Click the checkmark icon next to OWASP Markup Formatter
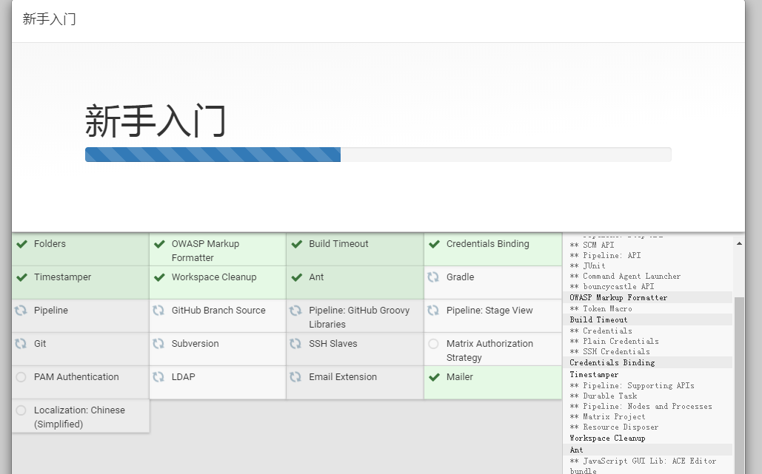 tap(159, 244)
